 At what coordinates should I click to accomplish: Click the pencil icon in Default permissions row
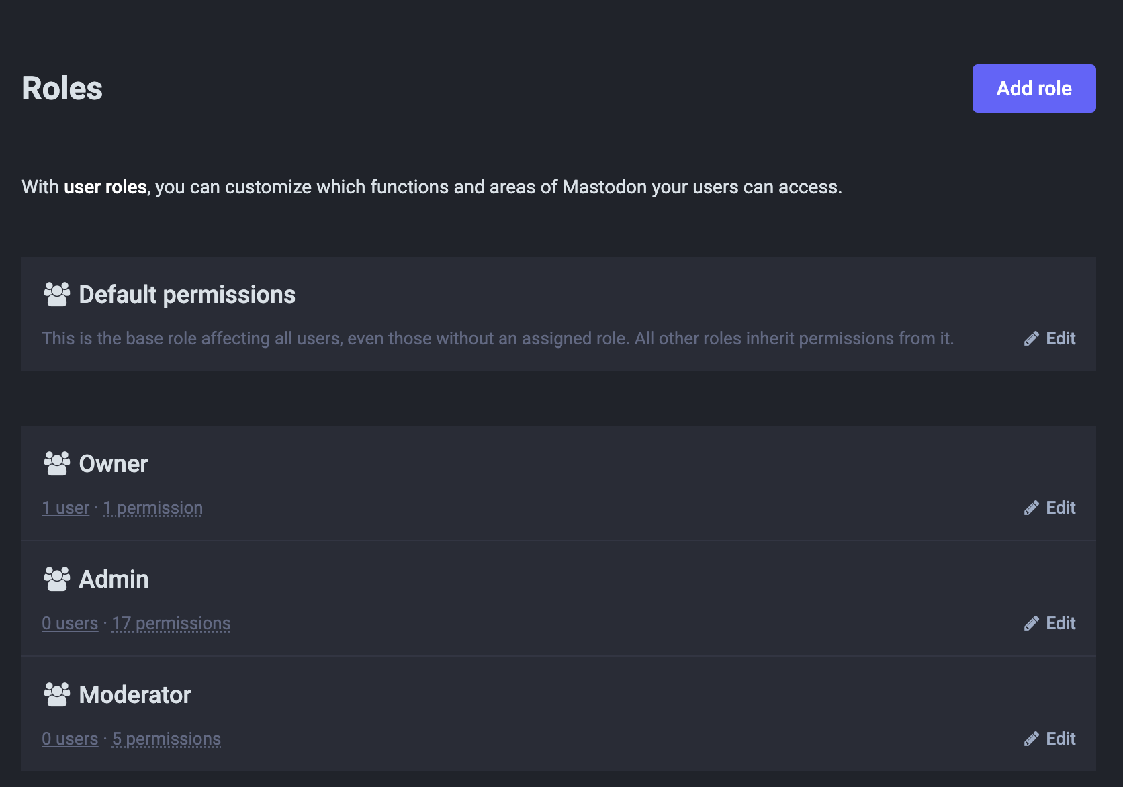[1032, 338]
